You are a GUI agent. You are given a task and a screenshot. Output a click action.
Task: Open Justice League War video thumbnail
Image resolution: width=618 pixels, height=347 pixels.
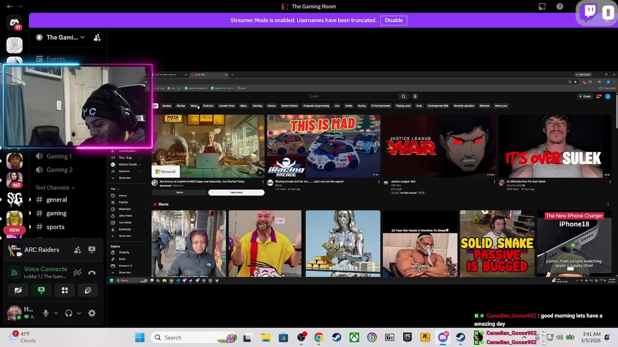439,146
